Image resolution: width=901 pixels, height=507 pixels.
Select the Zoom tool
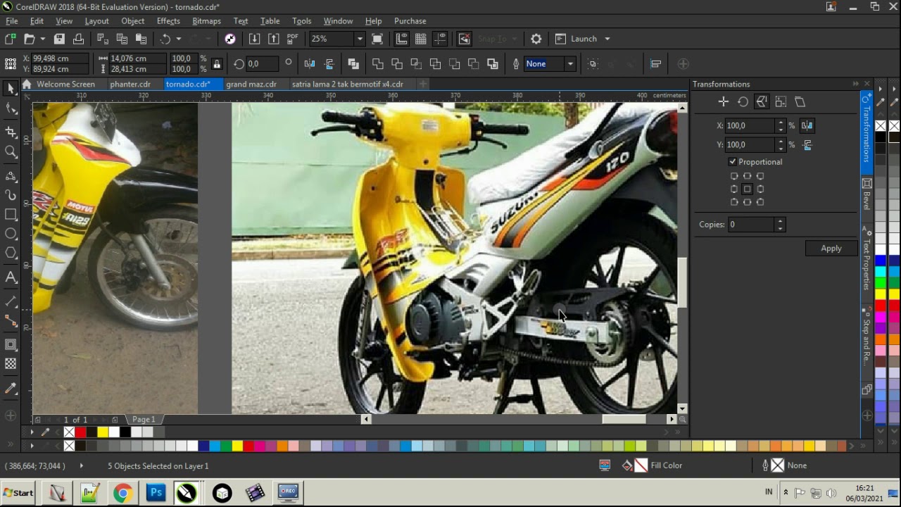point(11,151)
